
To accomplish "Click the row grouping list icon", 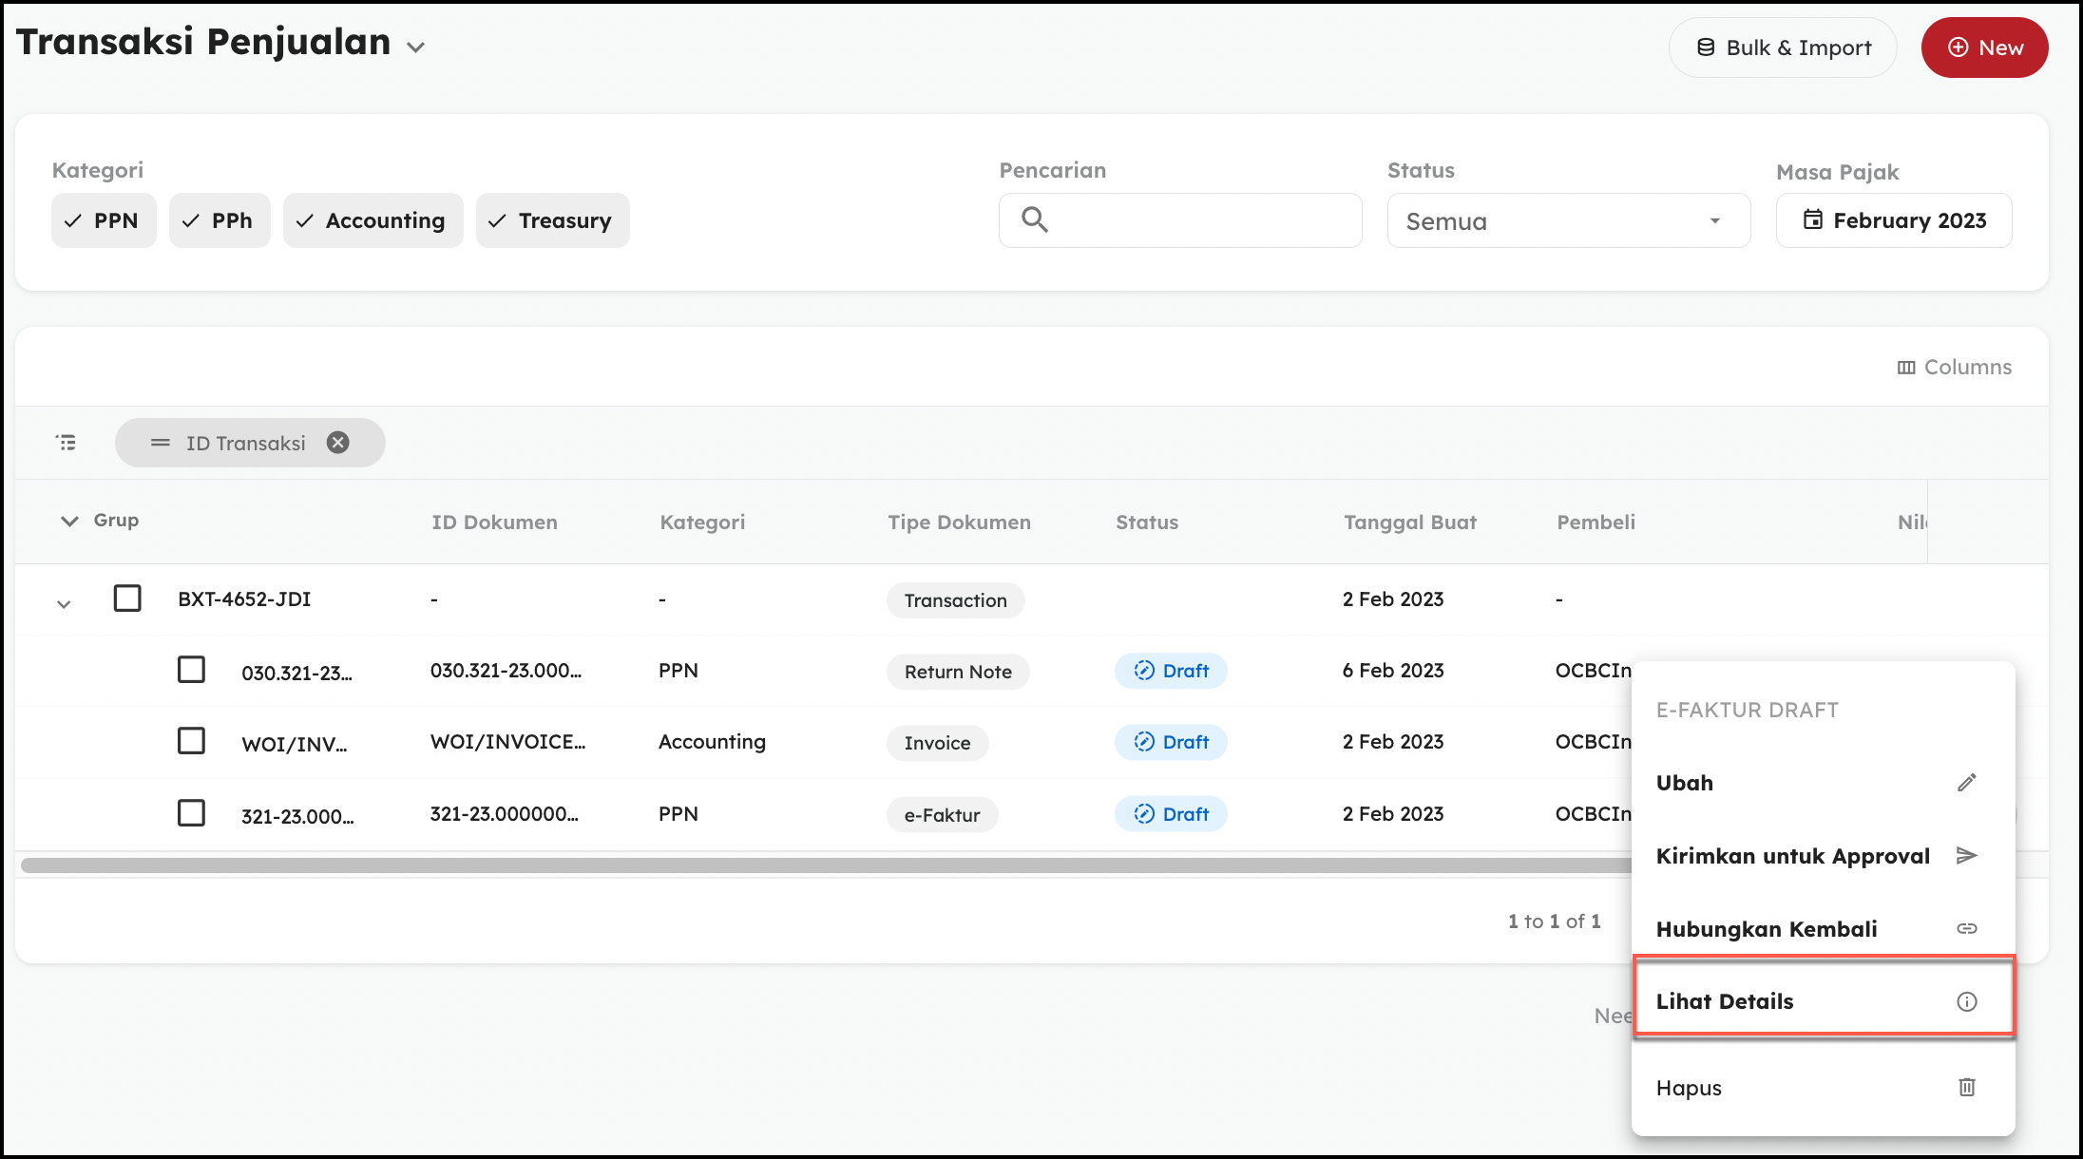I will point(66,443).
